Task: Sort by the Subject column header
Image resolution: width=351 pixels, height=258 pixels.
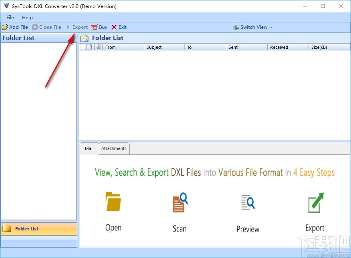Action: click(x=164, y=47)
